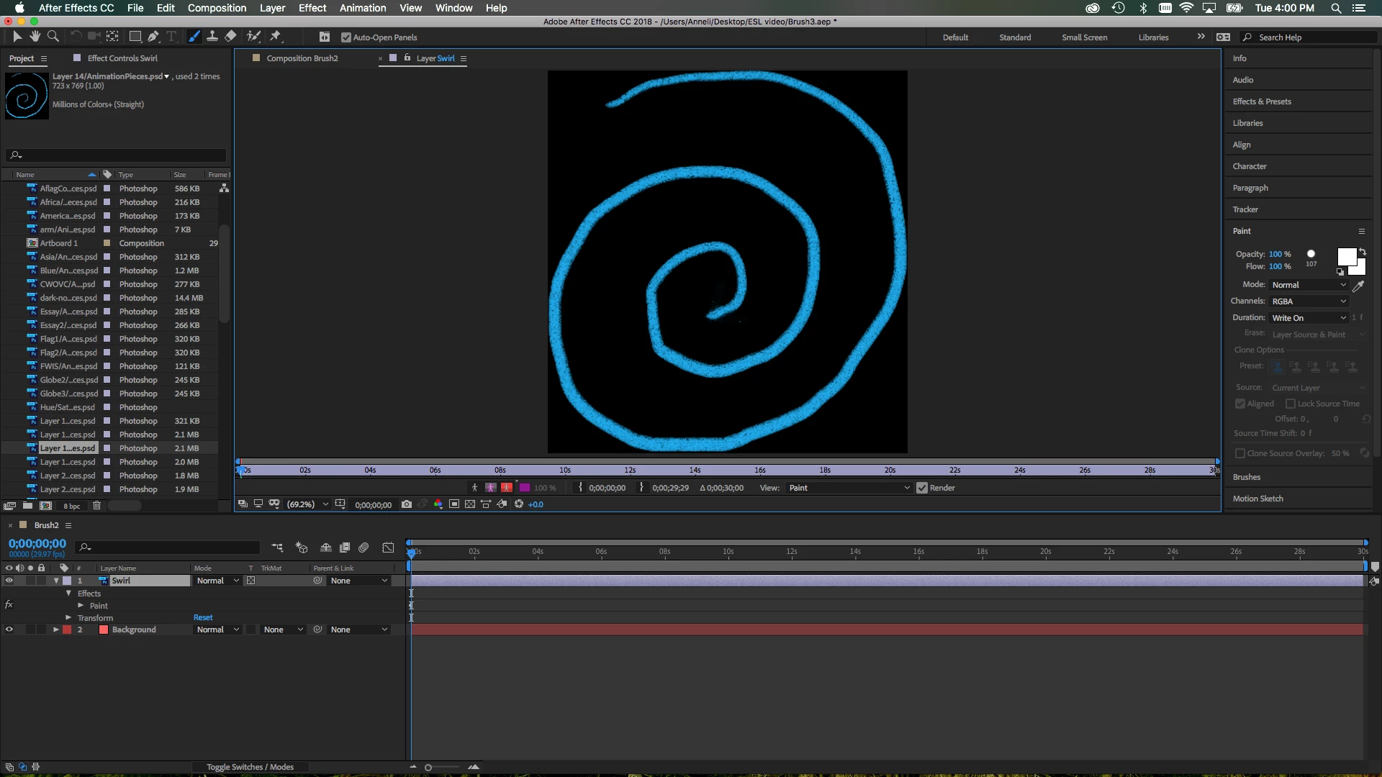Select the Rectangle shape tool
Screen dimensions: 1382x777
coord(135,36)
